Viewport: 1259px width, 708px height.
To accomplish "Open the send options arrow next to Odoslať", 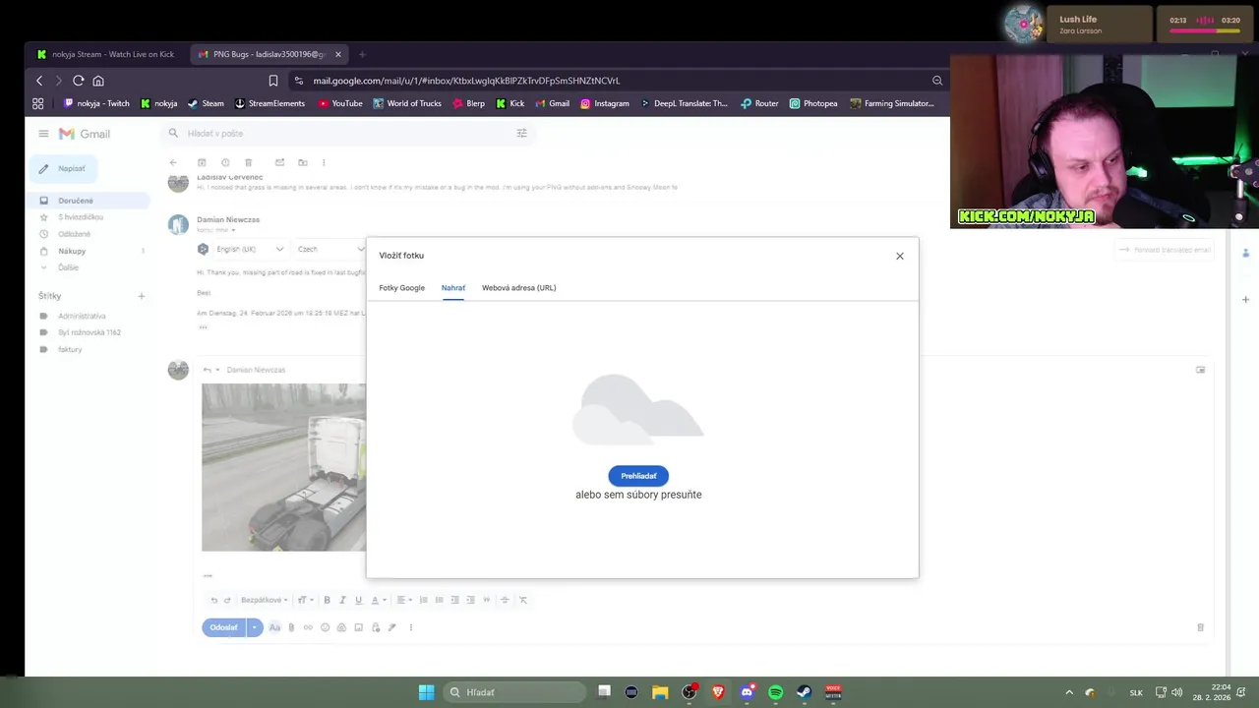I will (255, 627).
